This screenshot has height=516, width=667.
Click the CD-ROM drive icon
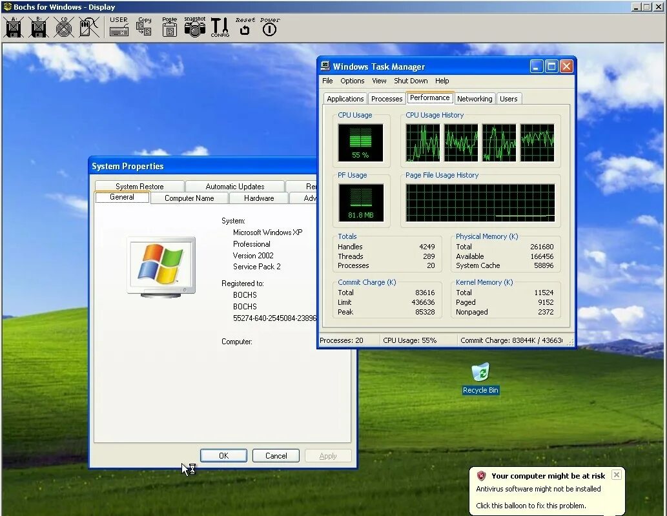(64, 27)
